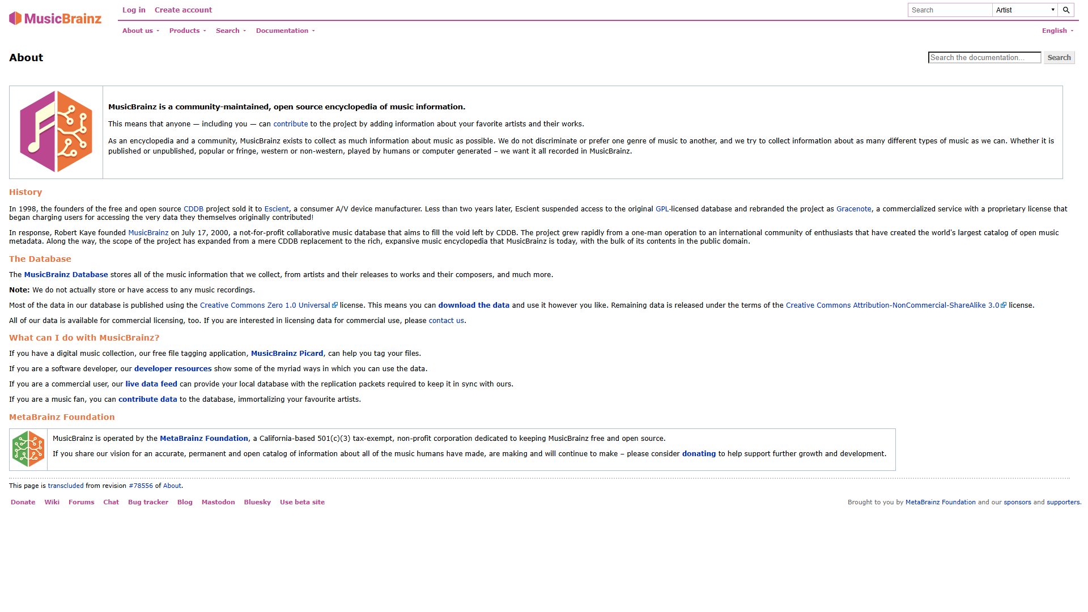Viewport: 1088px width, 612px height.
Task: Click the magnifier search submit icon
Action: coord(1066,10)
